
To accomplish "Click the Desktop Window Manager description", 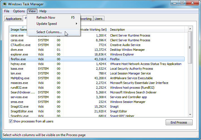I will click(x=127, y=50).
